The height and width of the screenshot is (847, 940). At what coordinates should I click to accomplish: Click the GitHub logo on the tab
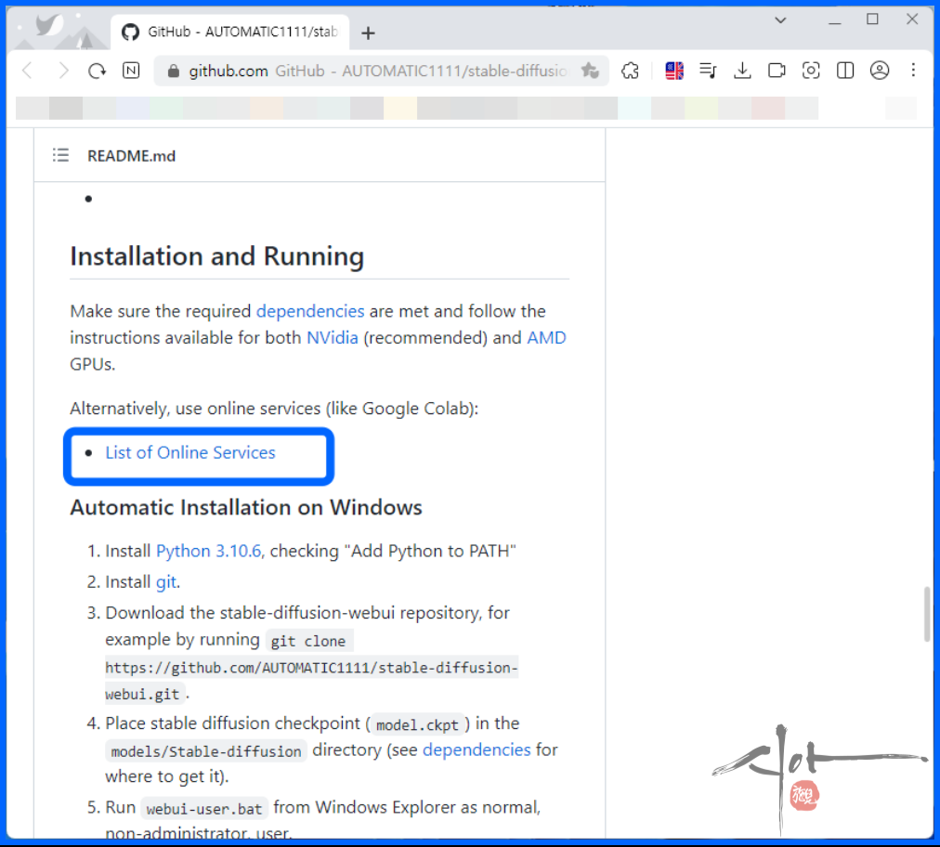[x=130, y=32]
